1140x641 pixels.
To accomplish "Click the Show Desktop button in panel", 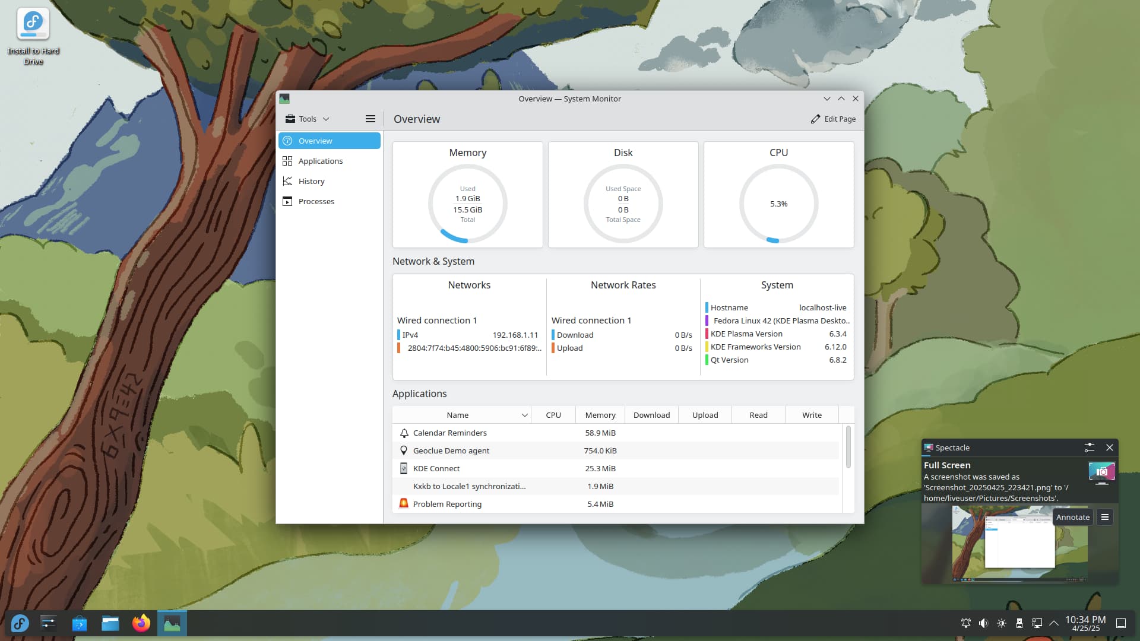I will (1121, 623).
